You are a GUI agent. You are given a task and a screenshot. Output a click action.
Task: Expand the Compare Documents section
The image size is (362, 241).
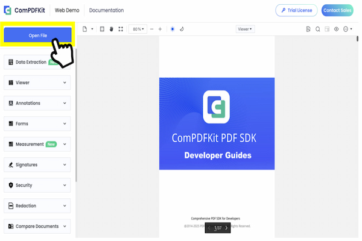tap(37, 227)
